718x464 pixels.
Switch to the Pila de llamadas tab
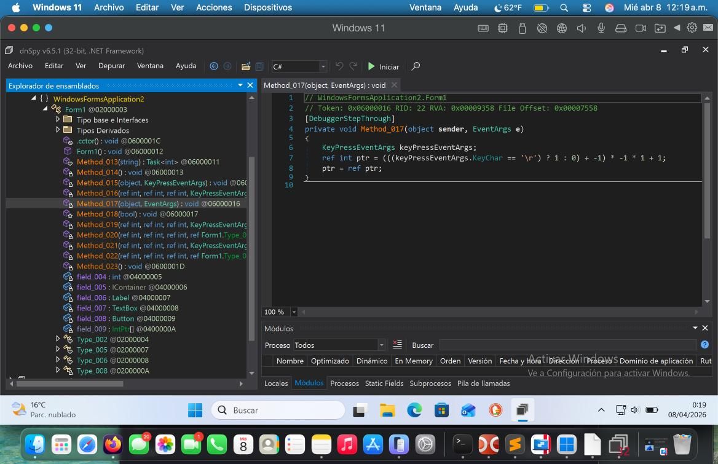(x=483, y=383)
